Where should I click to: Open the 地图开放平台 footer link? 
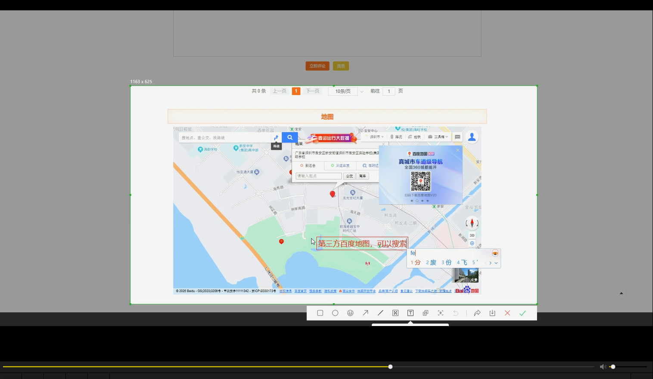[x=367, y=291]
